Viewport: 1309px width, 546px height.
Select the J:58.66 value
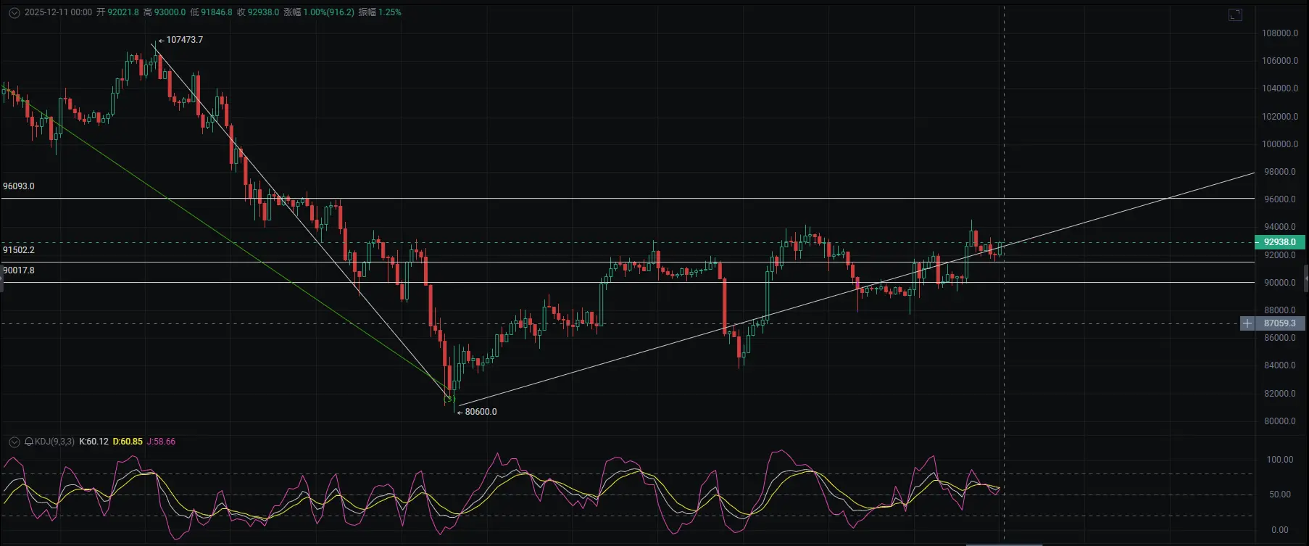[x=161, y=442]
